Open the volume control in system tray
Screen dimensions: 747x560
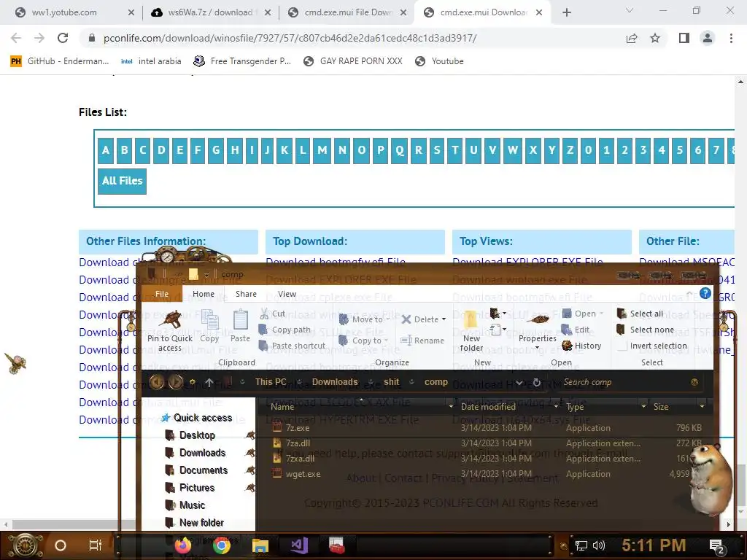pyautogui.click(x=600, y=545)
